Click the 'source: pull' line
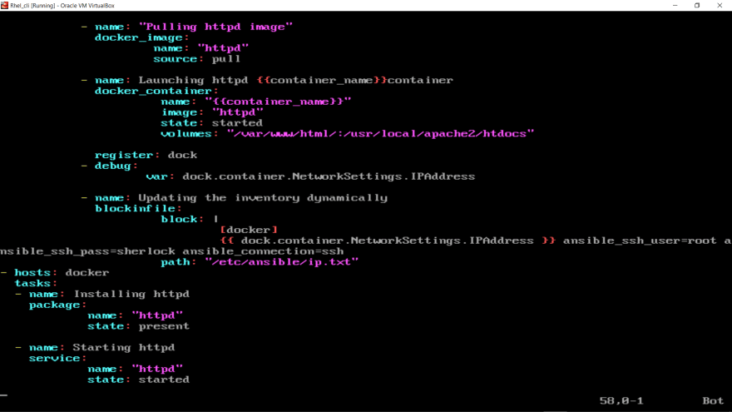 coord(197,59)
